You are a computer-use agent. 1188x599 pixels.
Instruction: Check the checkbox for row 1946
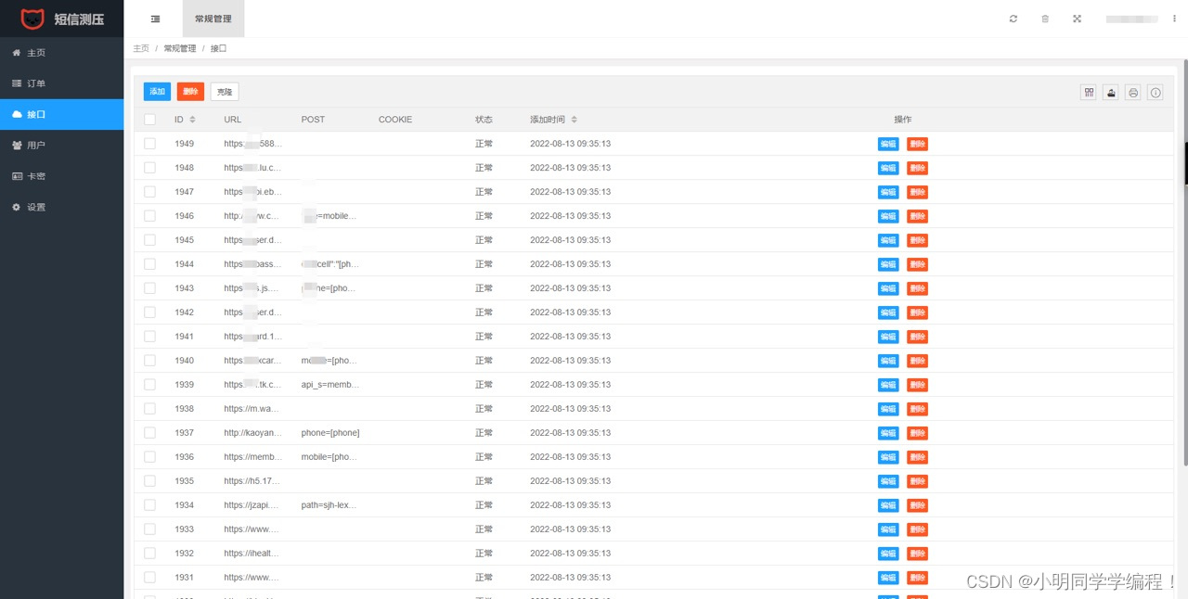coord(150,216)
